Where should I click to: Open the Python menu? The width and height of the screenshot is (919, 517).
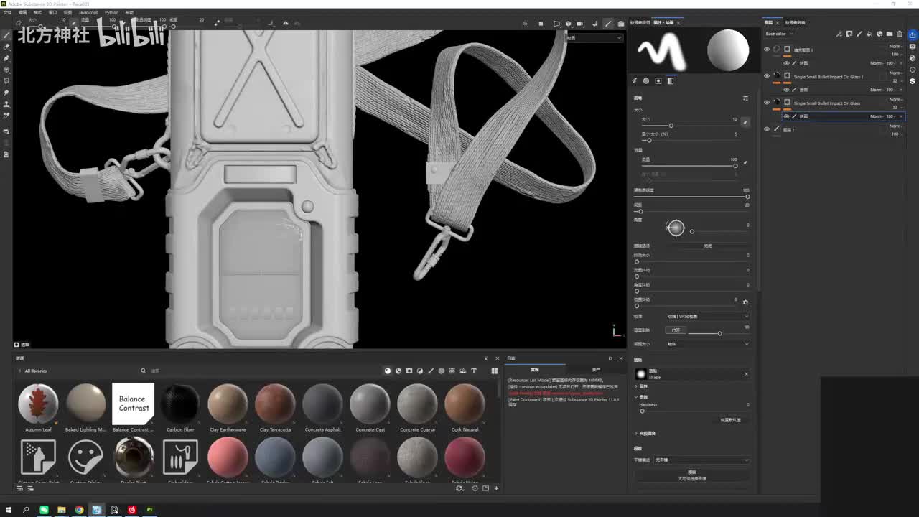click(x=111, y=13)
